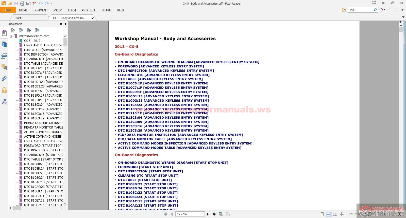The image size is (406, 218).
Task: Click the advanced folder search icon
Action: [344, 10]
